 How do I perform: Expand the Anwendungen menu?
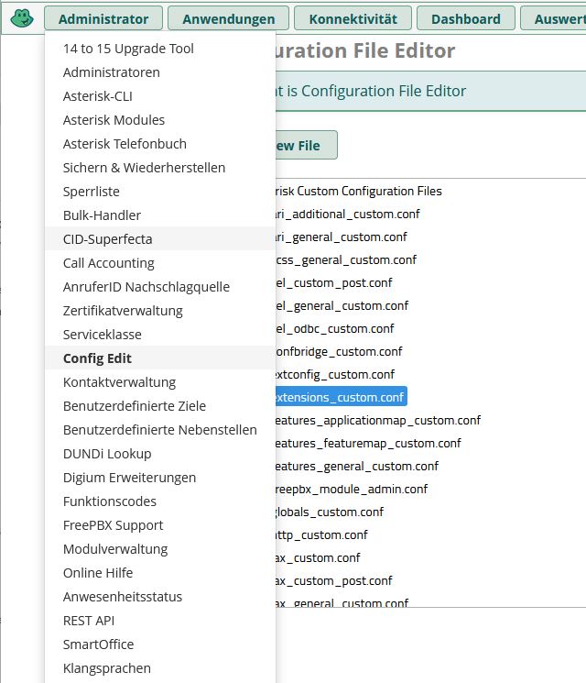(228, 18)
